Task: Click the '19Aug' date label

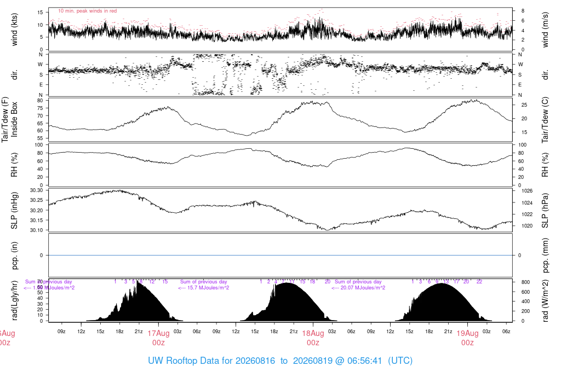Action: [468, 333]
